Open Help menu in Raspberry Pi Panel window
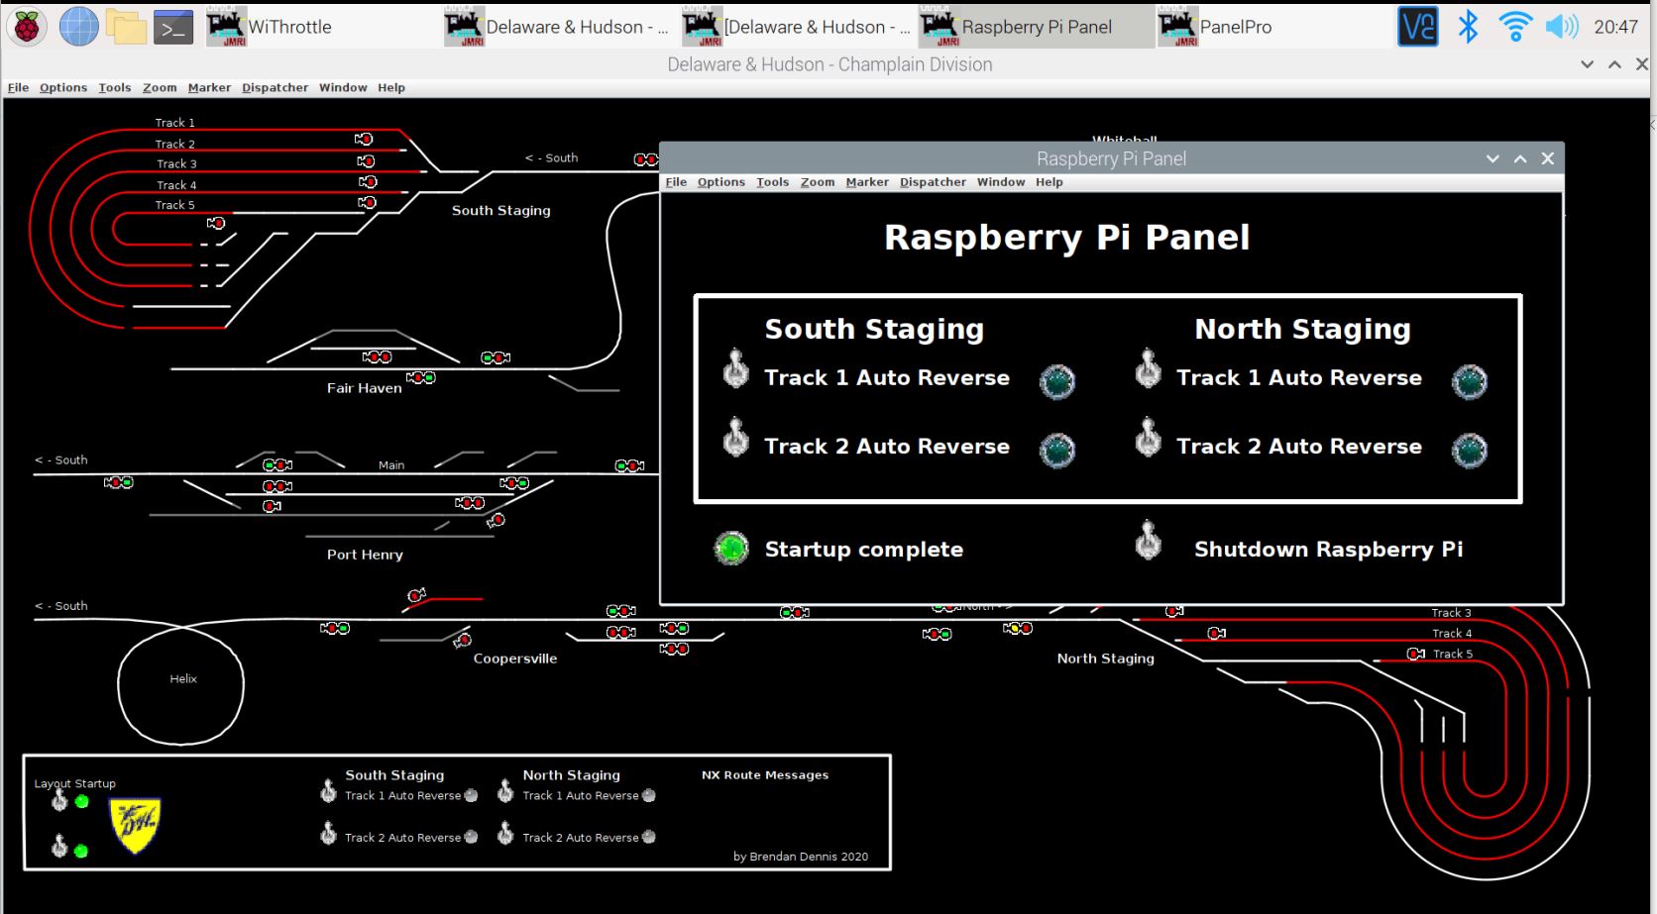The width and height of the screenshot is (1657, 914). [x=1049, y=182]
